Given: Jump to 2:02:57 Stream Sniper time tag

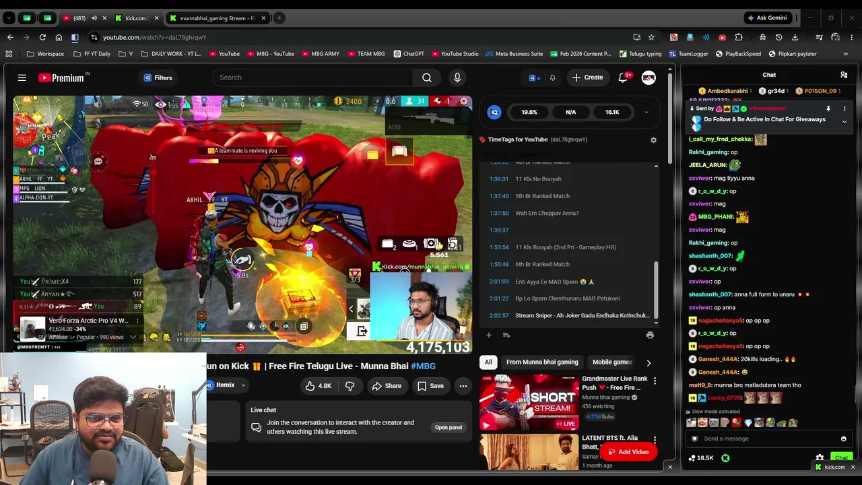Looking at the screenshot, I should [x=570, y=316].
